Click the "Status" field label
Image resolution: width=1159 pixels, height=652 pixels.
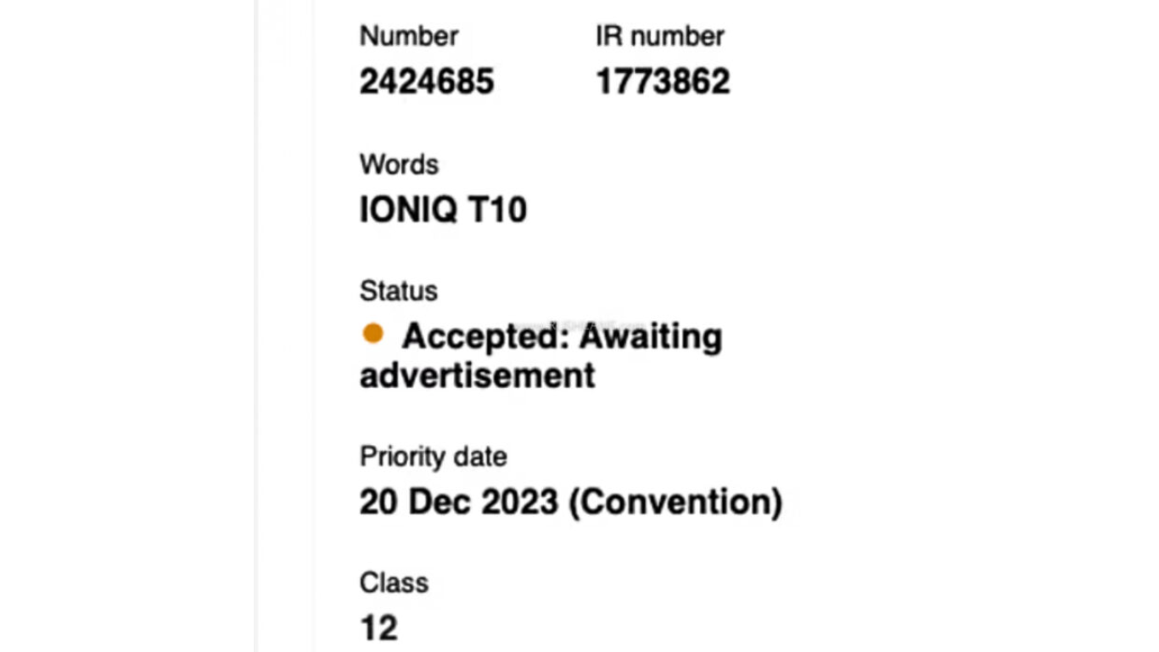tap(399, 291)
